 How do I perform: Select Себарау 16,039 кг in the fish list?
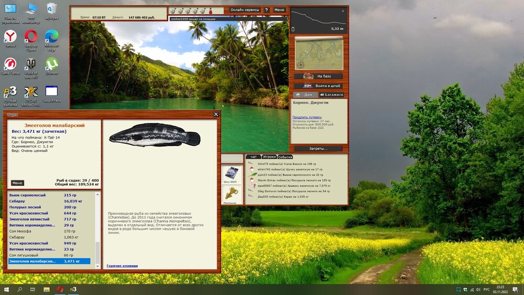coord(50,201)
